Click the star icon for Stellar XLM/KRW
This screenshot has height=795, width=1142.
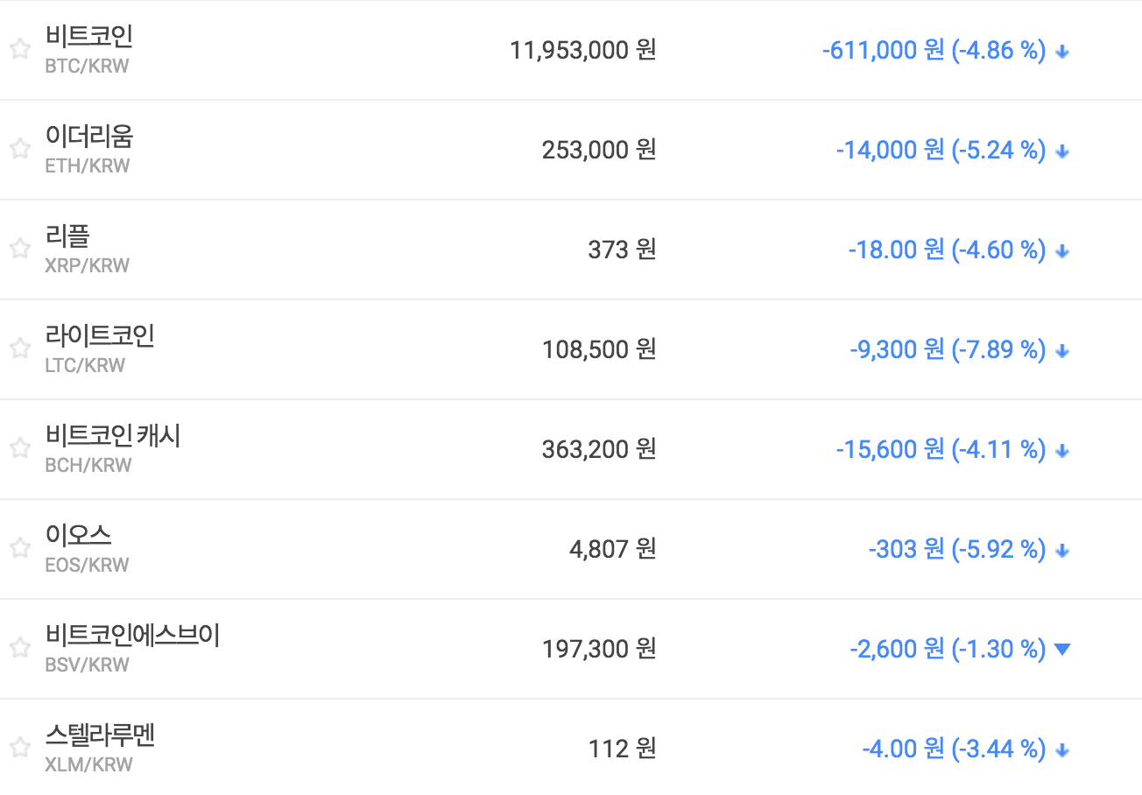pyautogui.click(x=20, y=749)
